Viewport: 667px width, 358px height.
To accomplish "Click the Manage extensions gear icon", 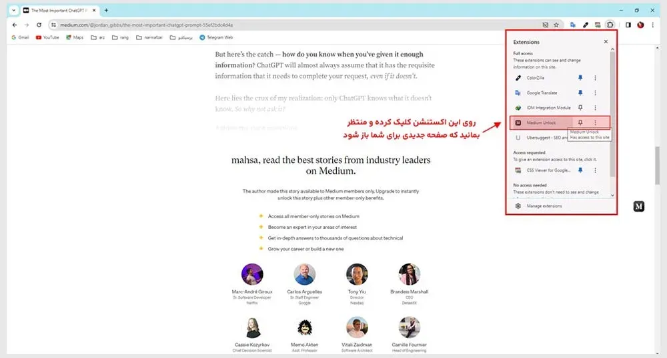I will point(518,206).
